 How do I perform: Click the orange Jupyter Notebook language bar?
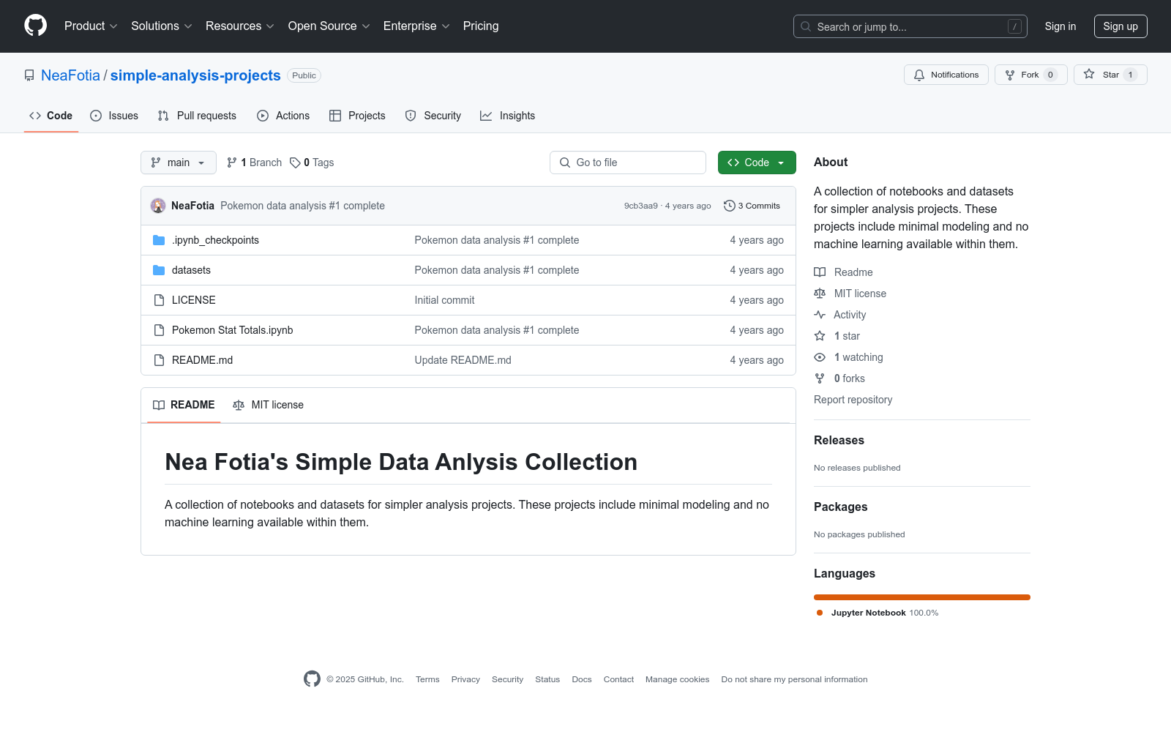[922, 597]
